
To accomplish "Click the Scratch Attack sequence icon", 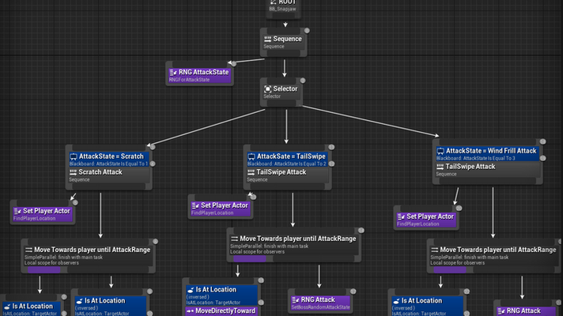I will (x=73, y=172).
